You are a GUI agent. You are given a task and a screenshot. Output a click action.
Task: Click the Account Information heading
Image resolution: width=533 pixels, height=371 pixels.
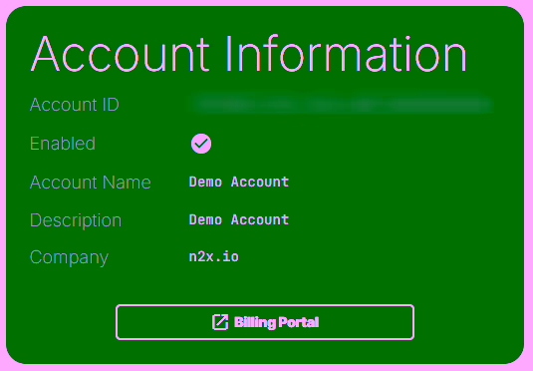pyautogui.click(x=249, y=54)
